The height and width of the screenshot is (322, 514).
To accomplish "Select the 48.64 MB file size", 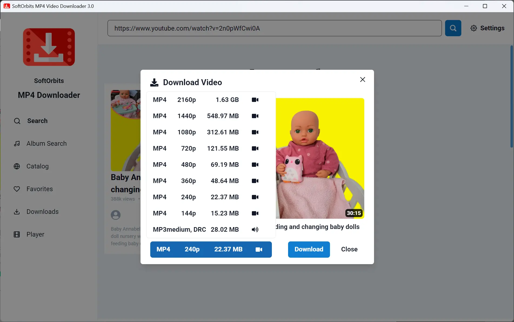I will click(225, 181).
